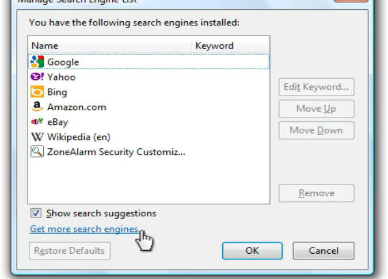
Task: Click the Move Down button
Action: coord(316,131)
